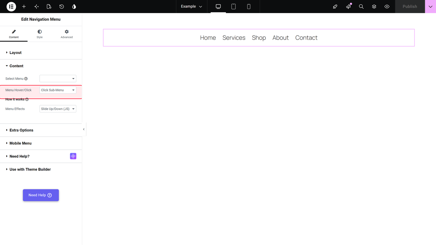The width and height of the screenshot is (436, 245).
Task: Click the About menu link
Action: click(280, 38)
